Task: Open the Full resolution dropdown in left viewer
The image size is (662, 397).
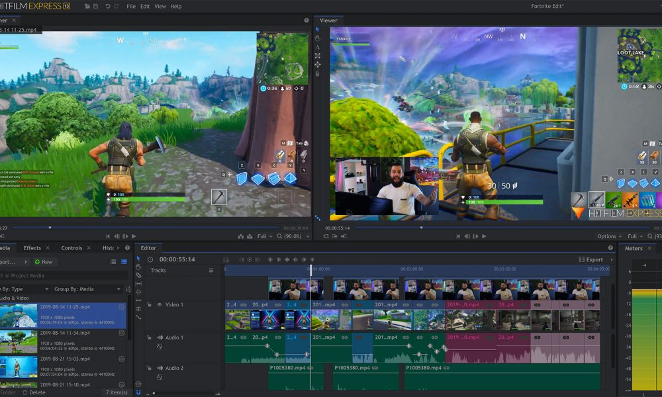Action: point(265,236)
